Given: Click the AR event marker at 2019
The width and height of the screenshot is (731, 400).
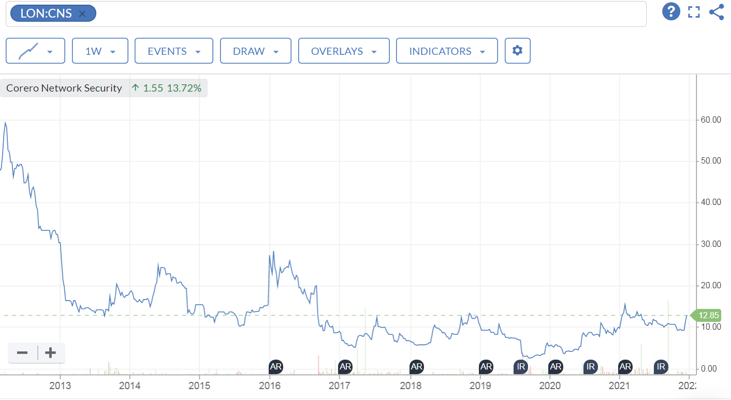Looking at the screenshot, I should (486, 367).
